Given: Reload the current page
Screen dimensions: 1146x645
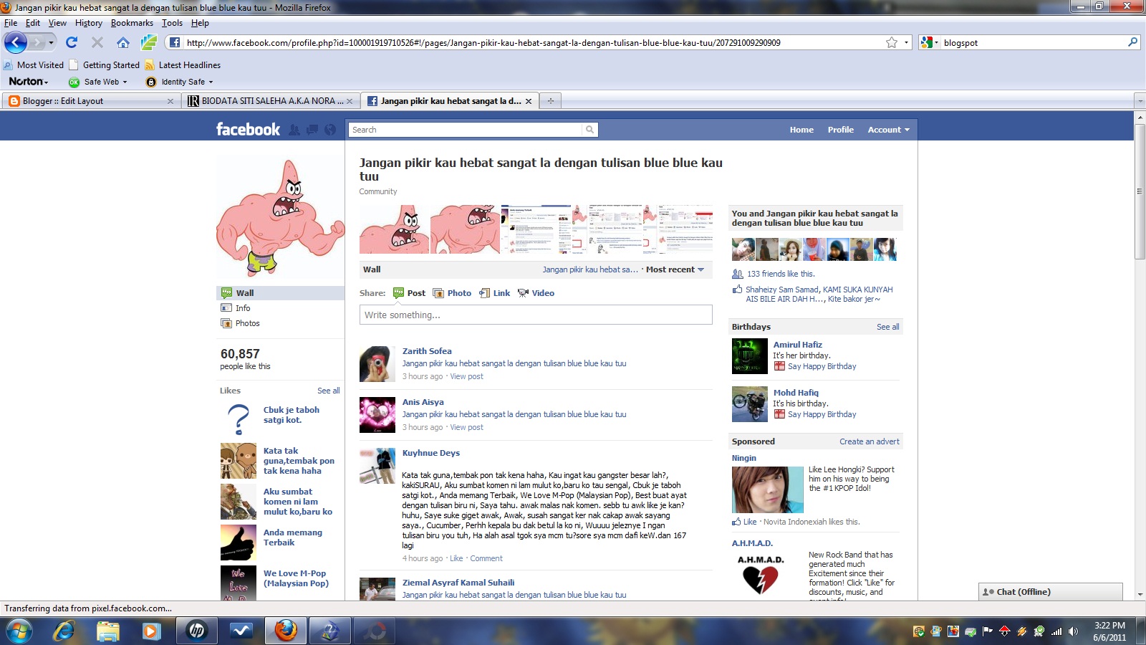Looking at the screenshot, I should click(x=72, y=42).
